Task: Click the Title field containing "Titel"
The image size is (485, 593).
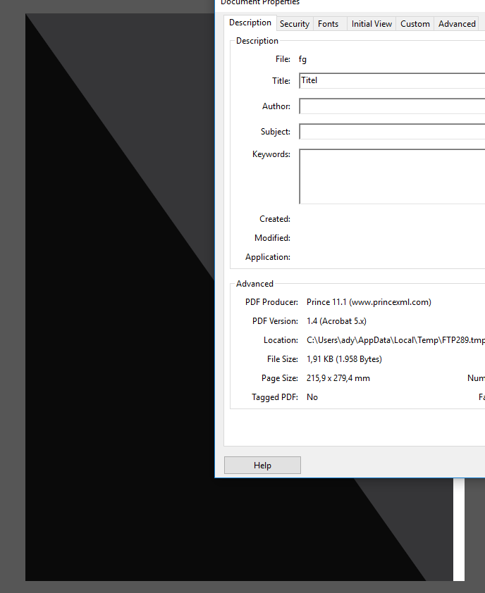Action: click(391, 80)
